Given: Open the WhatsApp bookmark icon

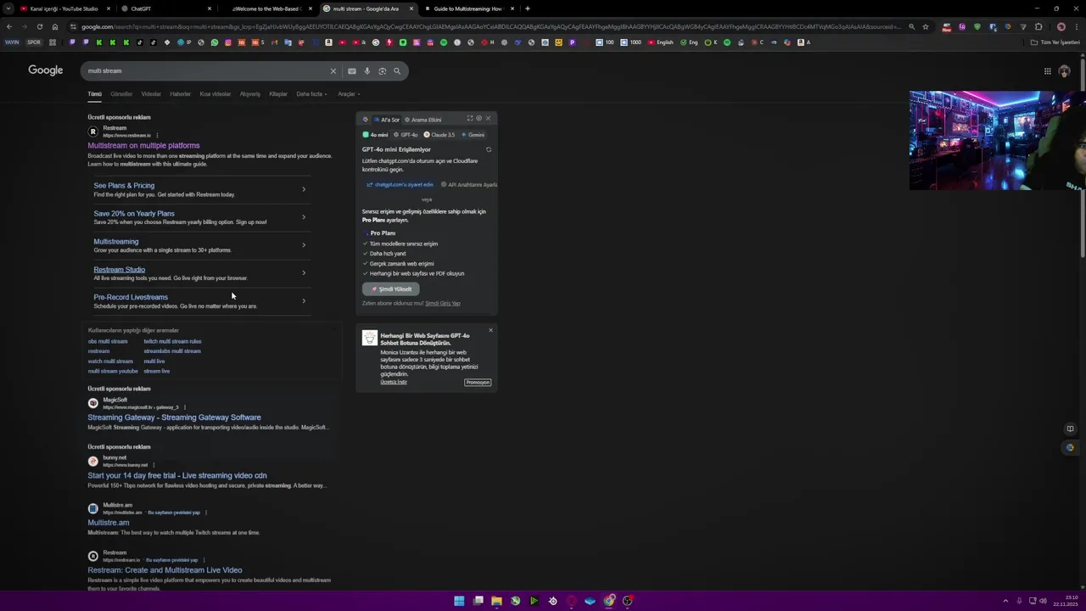Looking at the screenshot, I should tap(215, 42).
